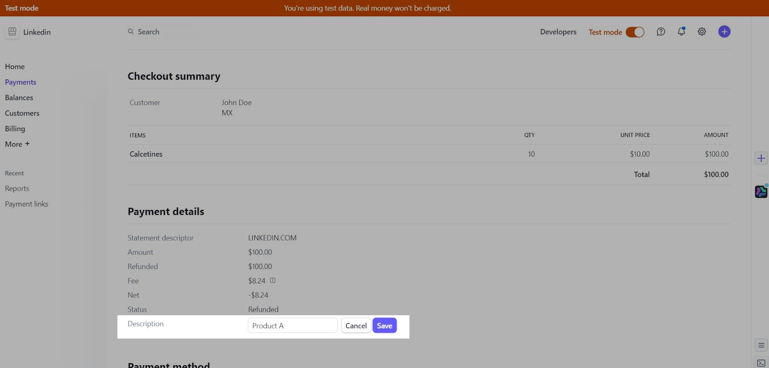Click the Checkout summary heading

click(x=174, y=76)
